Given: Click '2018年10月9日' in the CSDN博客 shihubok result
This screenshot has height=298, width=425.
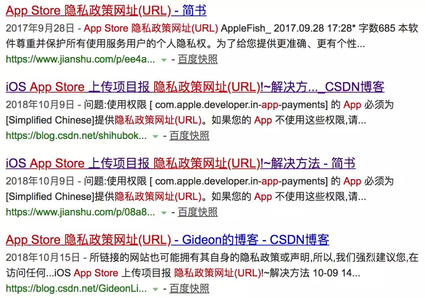Looking at the screenshot, I should pyautogui.click(x=40, y=105).
